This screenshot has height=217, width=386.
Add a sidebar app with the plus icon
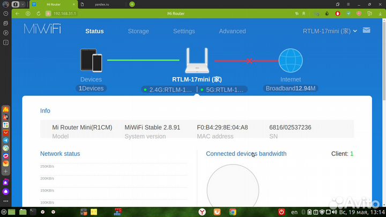(6, 171)
